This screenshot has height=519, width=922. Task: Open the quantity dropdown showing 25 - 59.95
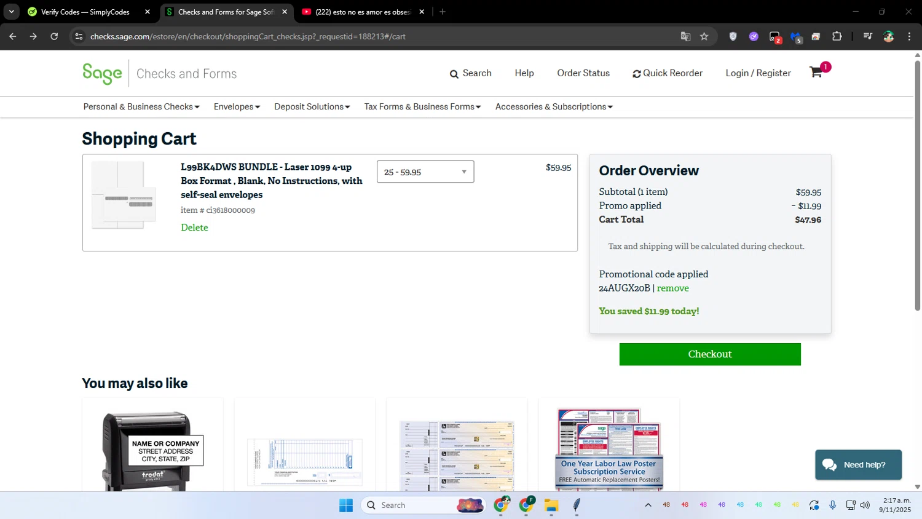coord(425,172)
